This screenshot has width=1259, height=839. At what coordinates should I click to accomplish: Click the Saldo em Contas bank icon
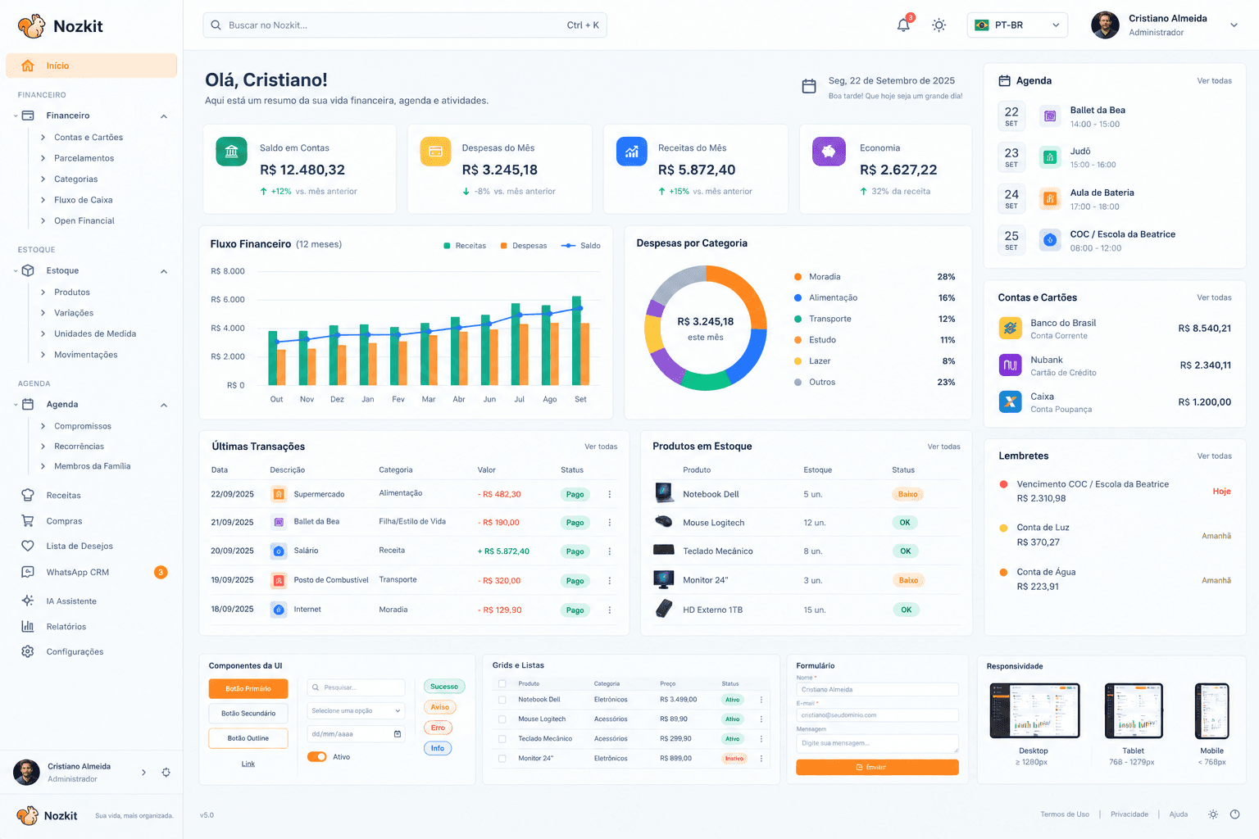[x=231, y=152]
